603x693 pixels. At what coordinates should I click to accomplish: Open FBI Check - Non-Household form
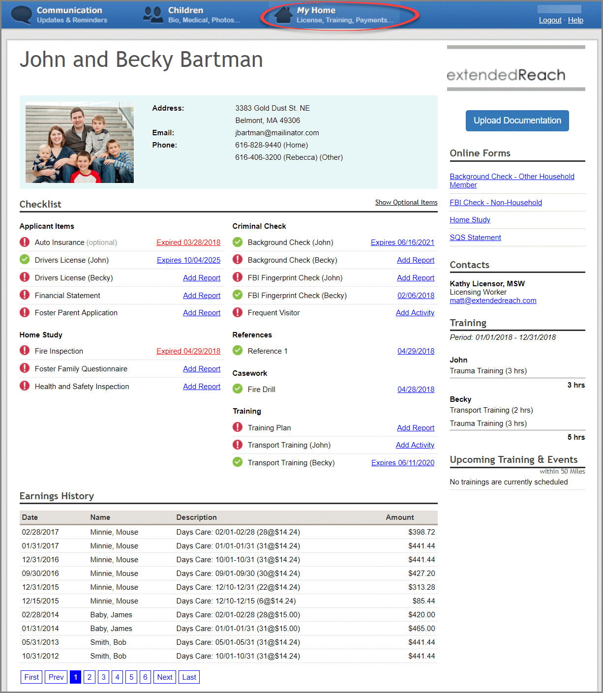click(496, 203)
